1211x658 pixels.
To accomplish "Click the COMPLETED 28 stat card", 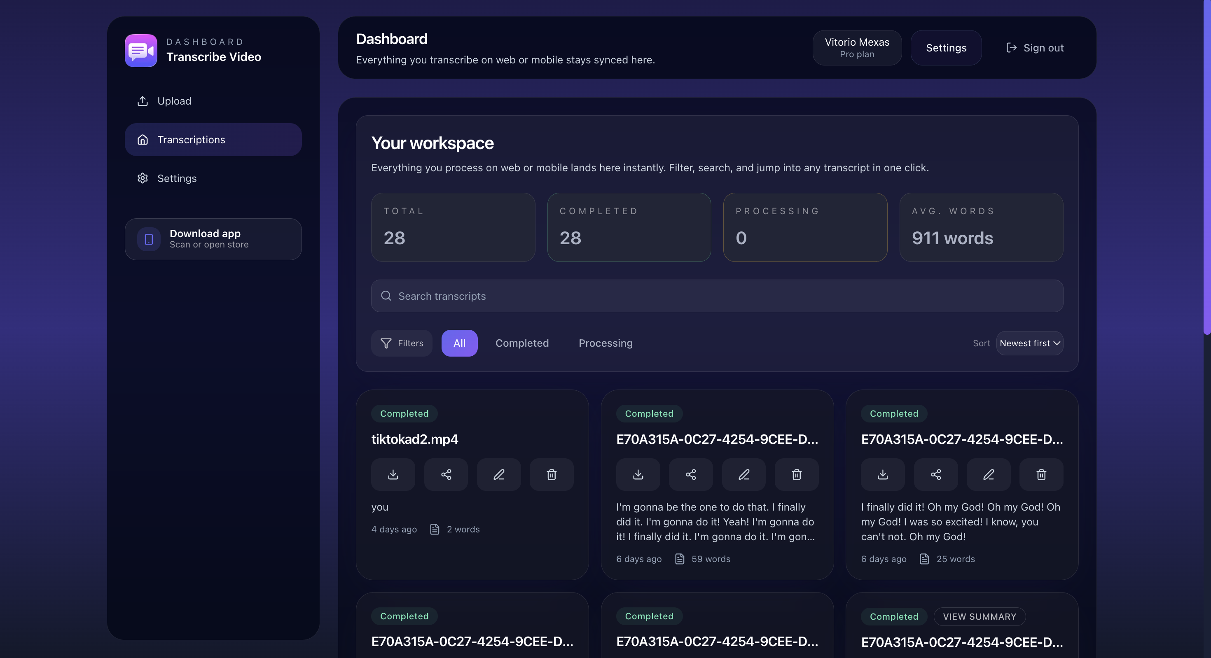I will [629, 227].
